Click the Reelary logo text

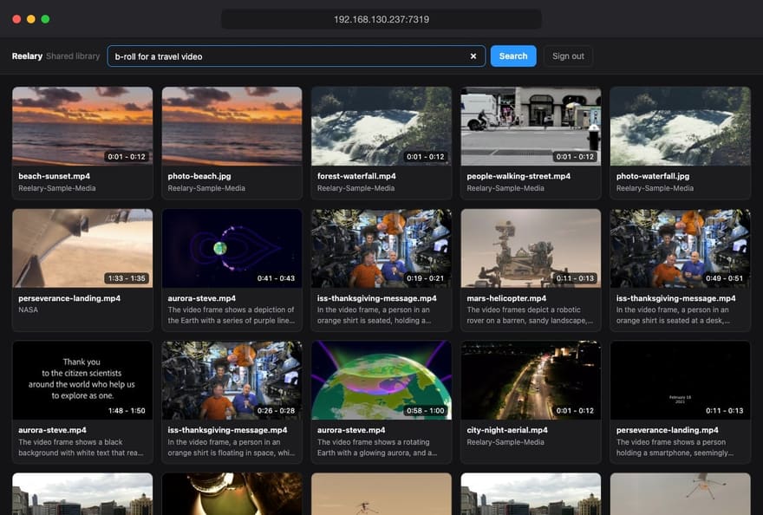[x=27, y=56]
